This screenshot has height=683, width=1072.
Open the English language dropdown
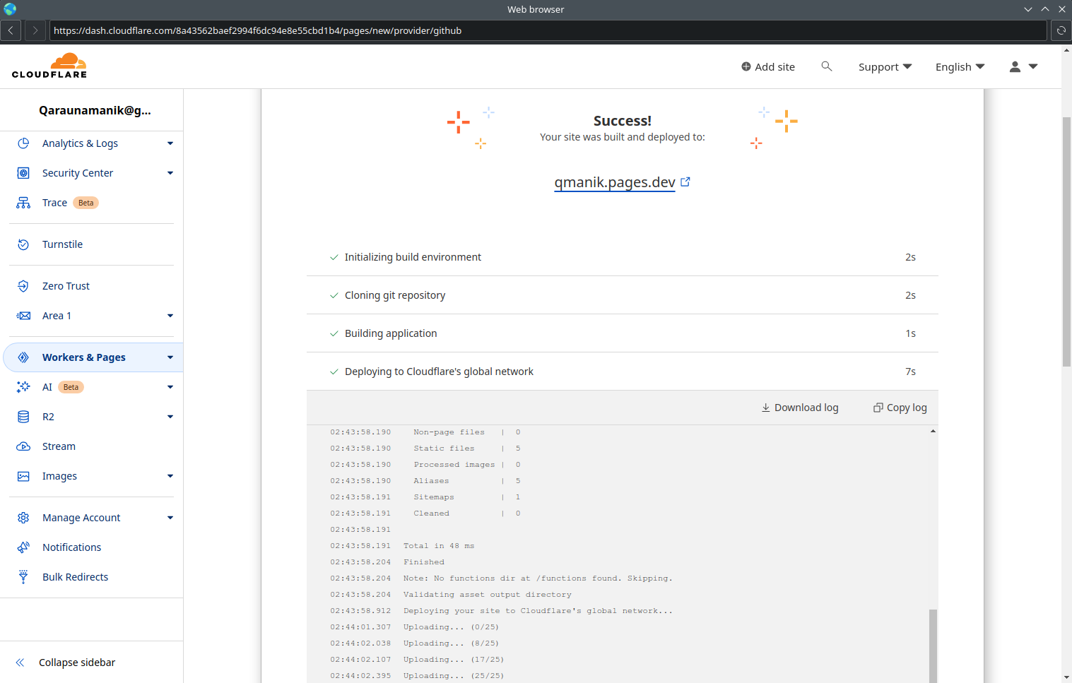960,67
